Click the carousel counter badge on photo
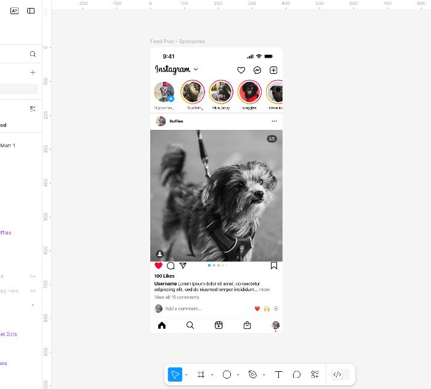This screenshot has height=389, width=431. (x=272, y=139)
